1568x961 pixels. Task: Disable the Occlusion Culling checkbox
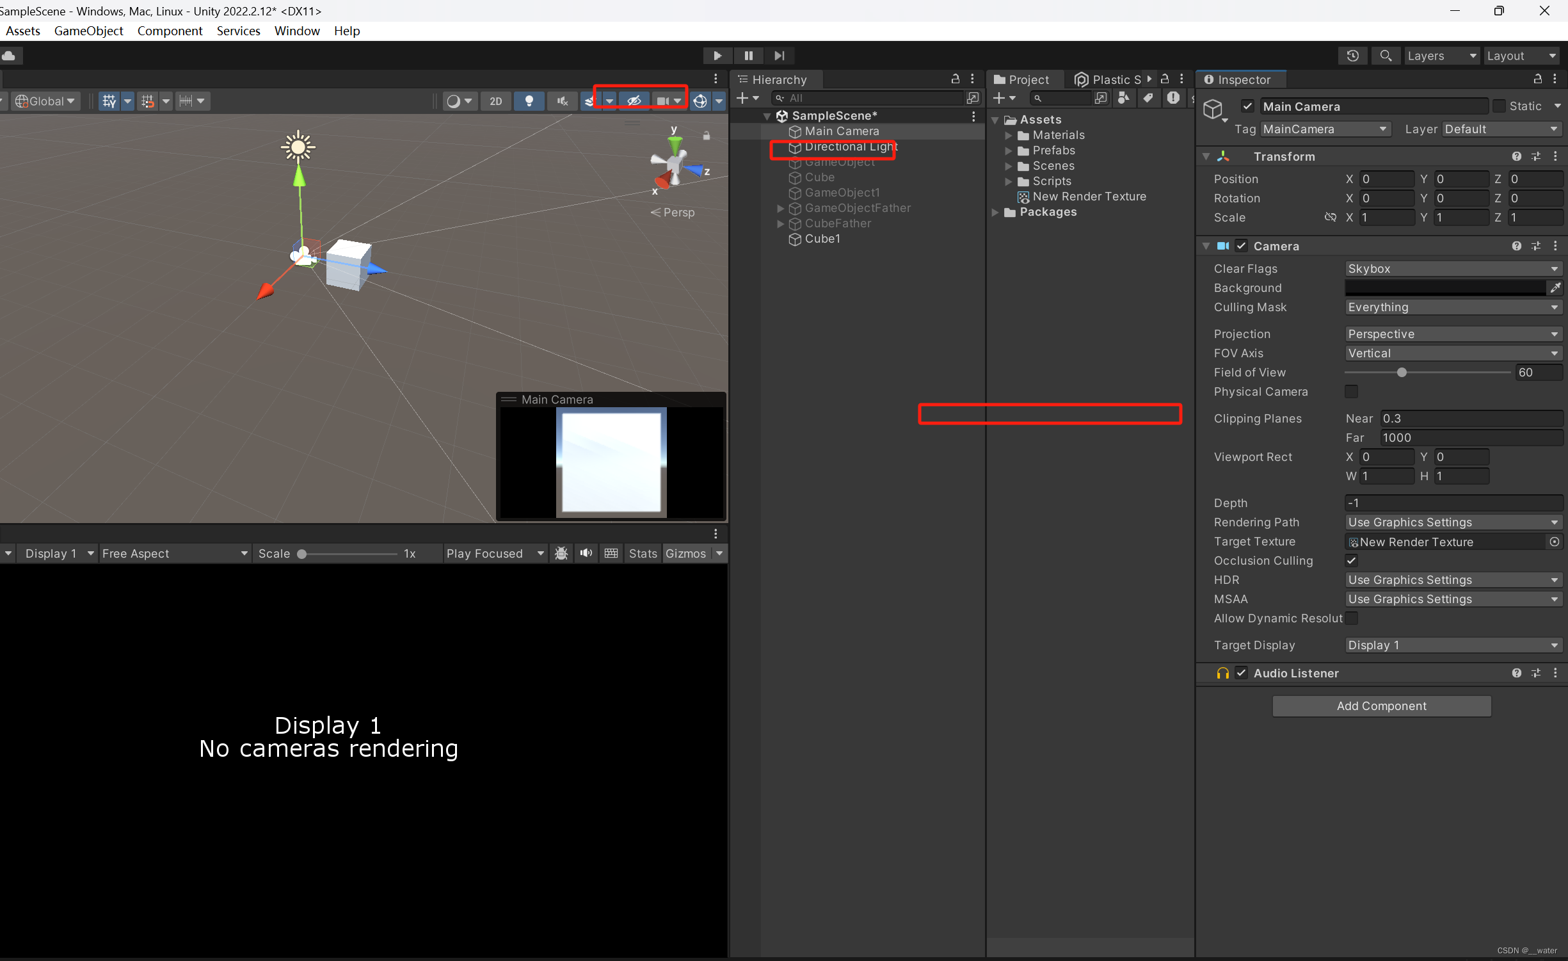tap(1352, 560)
